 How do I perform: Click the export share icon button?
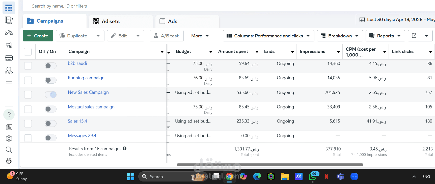click(x=414, y=36)
